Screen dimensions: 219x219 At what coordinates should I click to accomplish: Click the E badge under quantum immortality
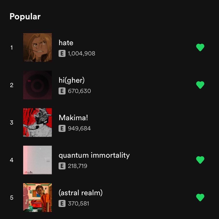click(62, 166)
